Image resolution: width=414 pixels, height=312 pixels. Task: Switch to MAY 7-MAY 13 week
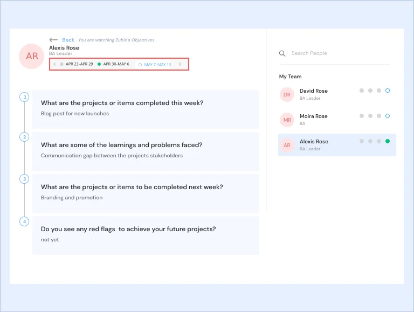(155, 65)
